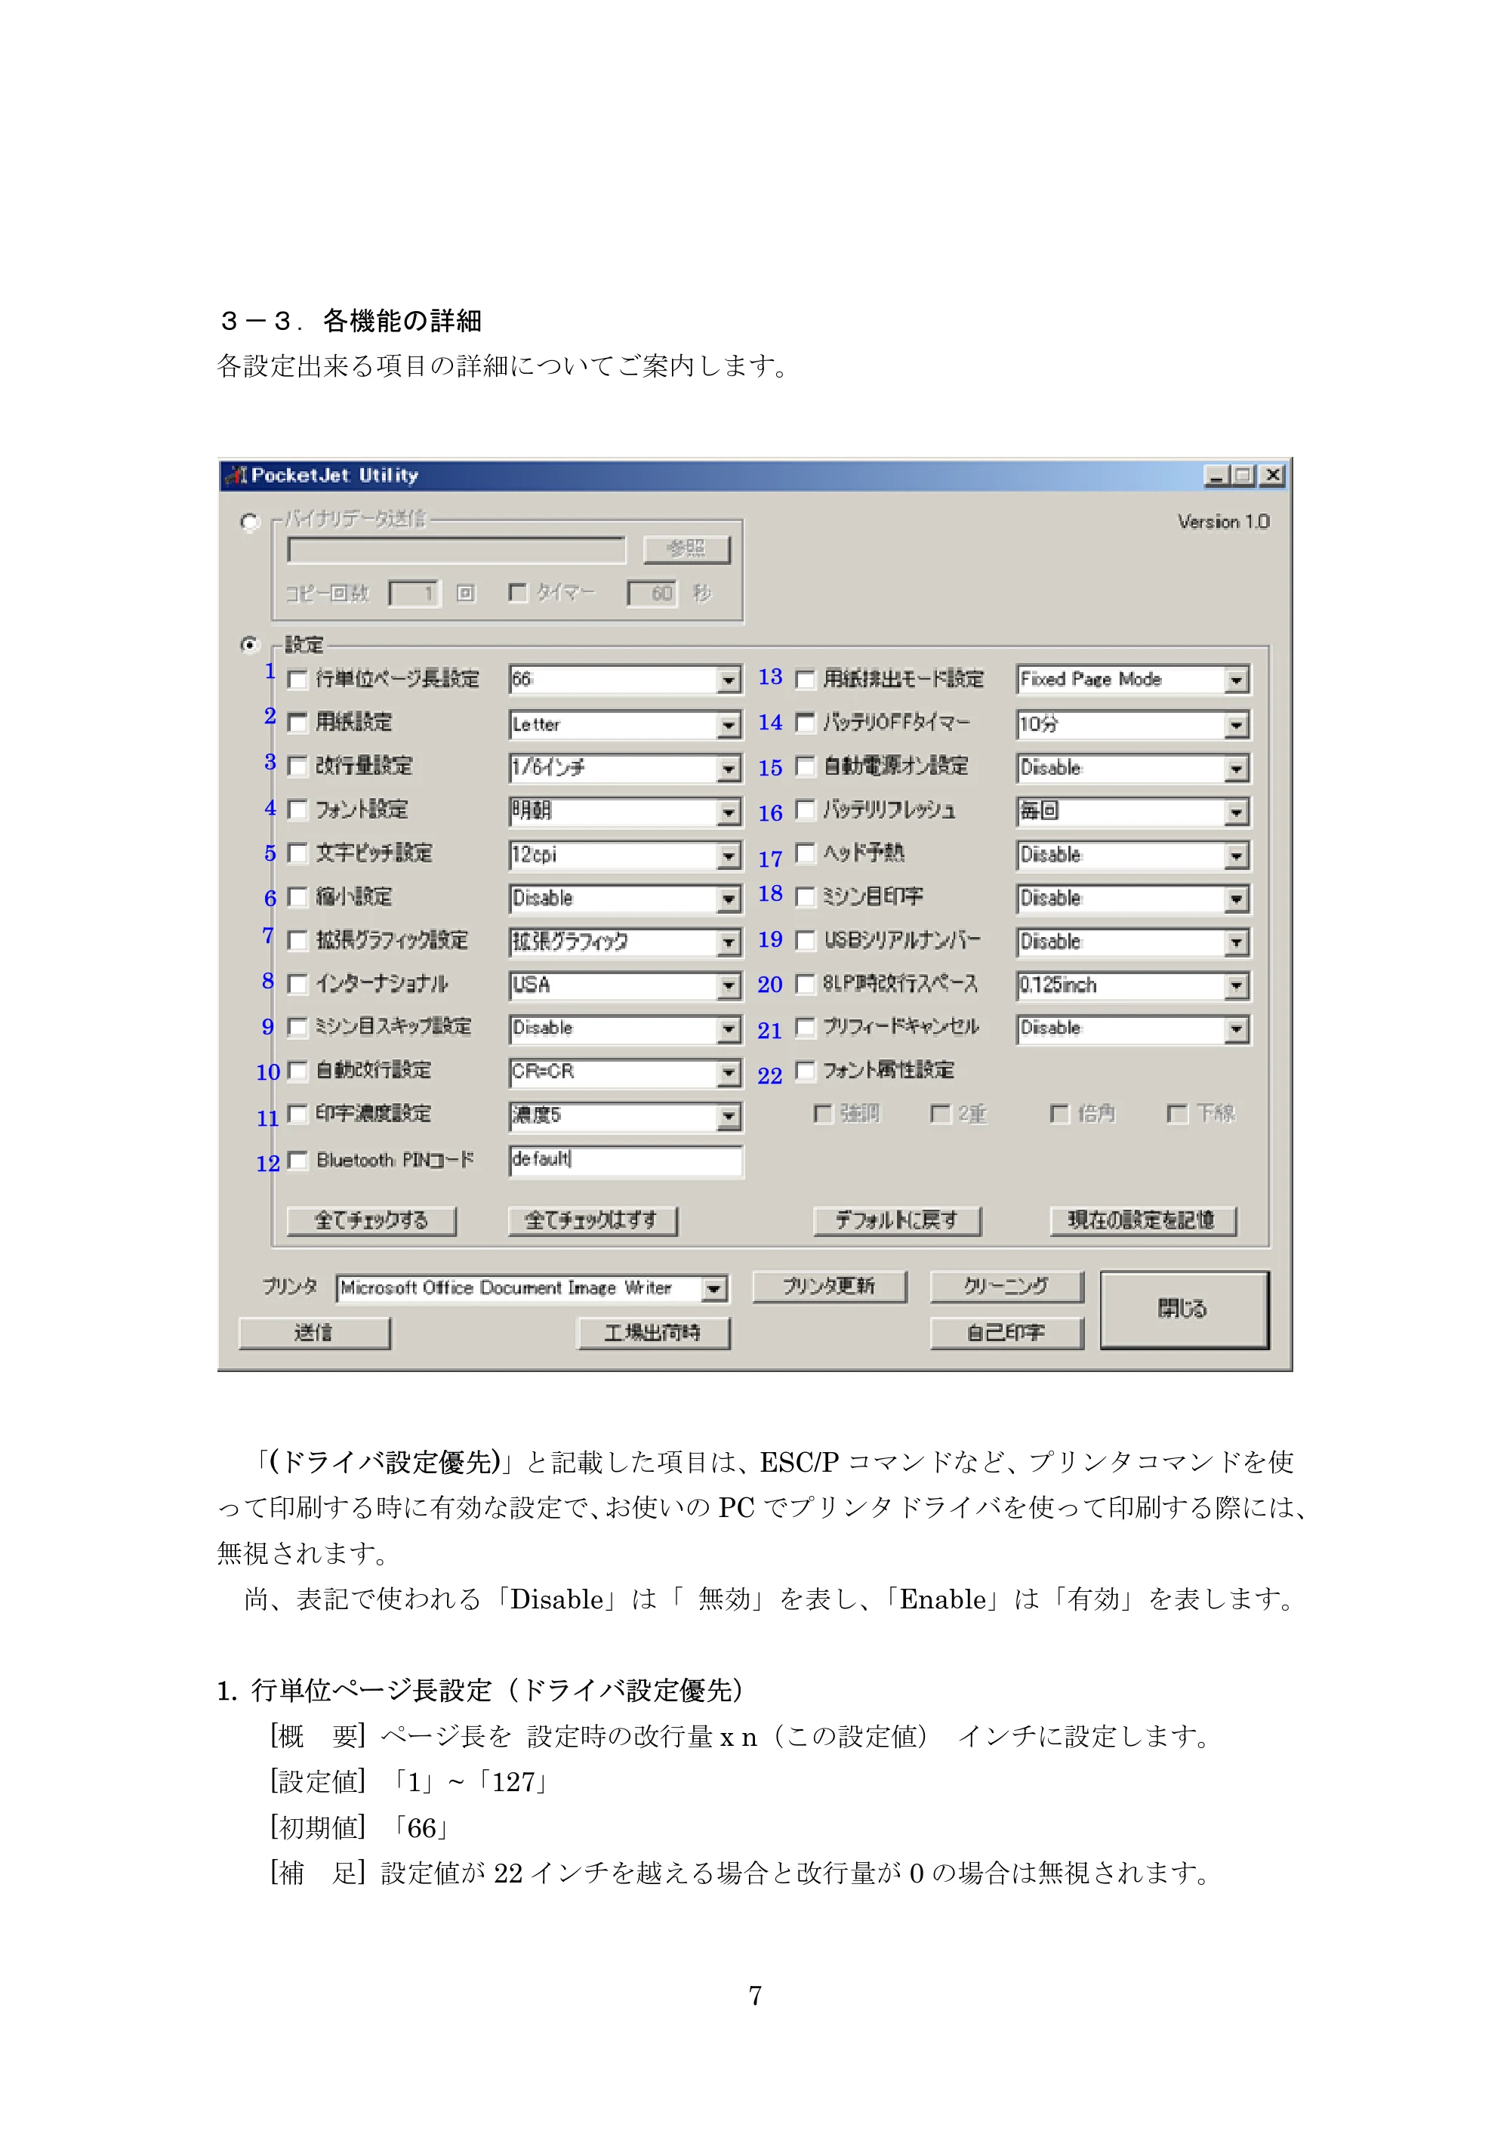Screen dimensions: 1510x2137
Task: Enable the 改行量設定 checkbox
Action: 297,766
